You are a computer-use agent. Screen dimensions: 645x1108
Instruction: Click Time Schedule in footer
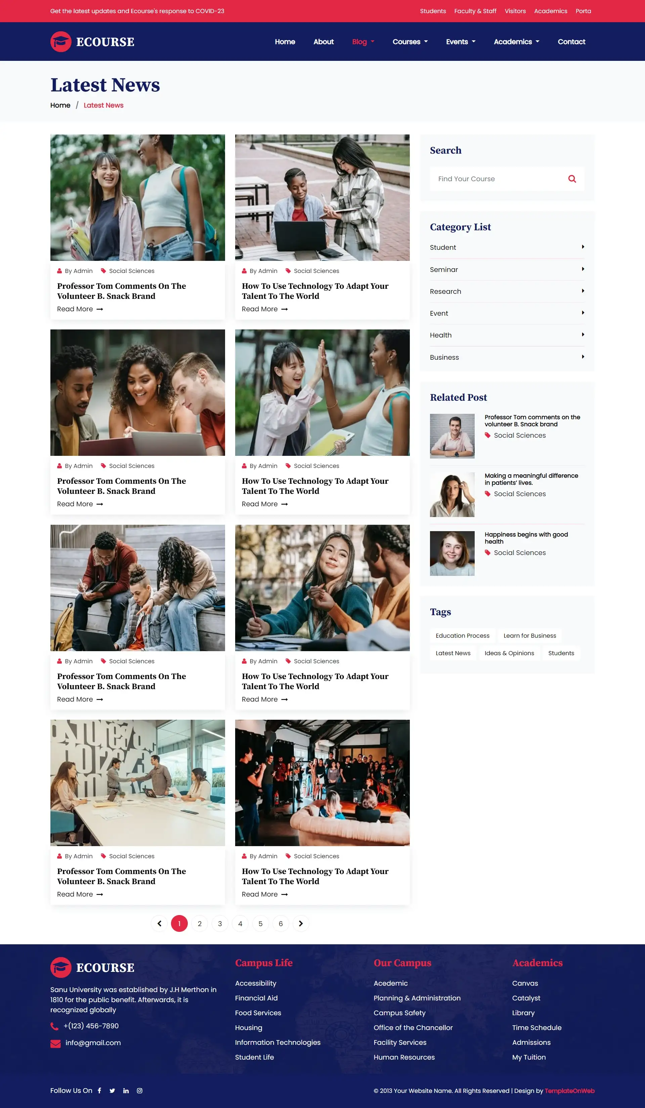(536, 1028)
